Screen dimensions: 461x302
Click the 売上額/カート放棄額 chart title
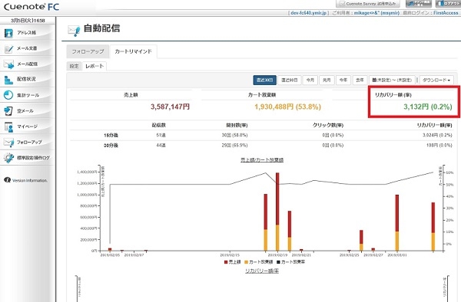tap(262, 159)
